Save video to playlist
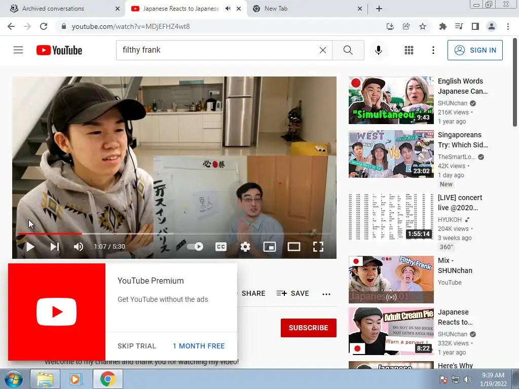 [292, 293]
